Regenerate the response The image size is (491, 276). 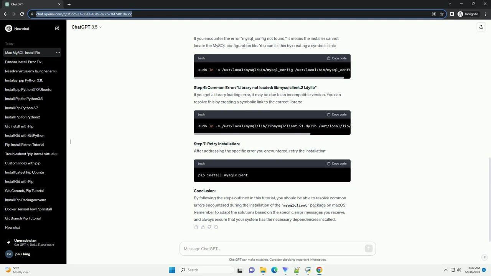tap(216, 227)
